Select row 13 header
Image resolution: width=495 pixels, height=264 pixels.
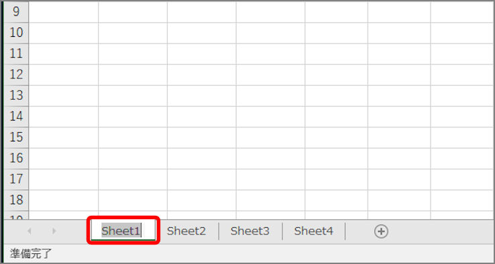[x=16, y=96]
